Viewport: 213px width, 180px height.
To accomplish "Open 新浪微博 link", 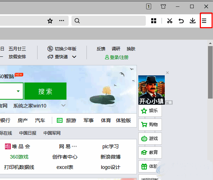I will (x=110, y=157).
